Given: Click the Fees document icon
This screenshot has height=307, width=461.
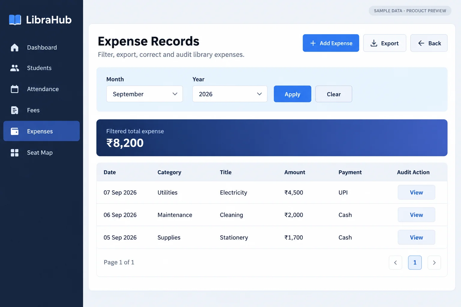Looking at the screenshot, I should pos(14,110).
